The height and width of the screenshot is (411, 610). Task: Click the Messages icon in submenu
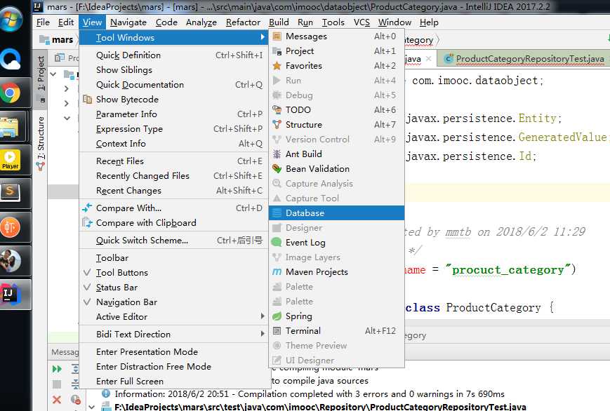pos(277,36)
